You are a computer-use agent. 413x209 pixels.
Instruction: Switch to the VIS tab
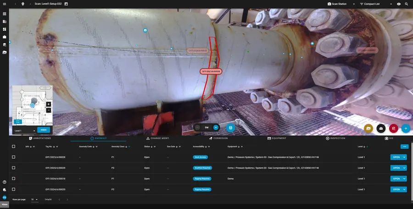[x=389, y=138]
